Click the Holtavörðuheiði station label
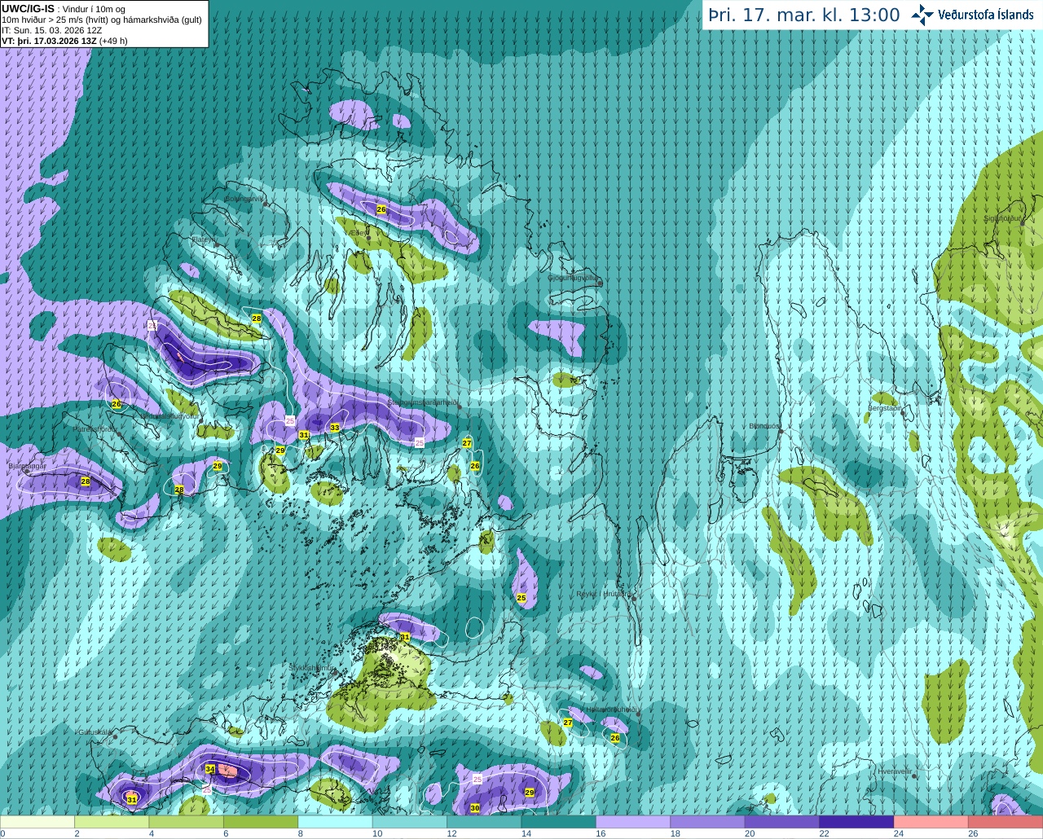The image size is (1043, 839). (611, 709)
